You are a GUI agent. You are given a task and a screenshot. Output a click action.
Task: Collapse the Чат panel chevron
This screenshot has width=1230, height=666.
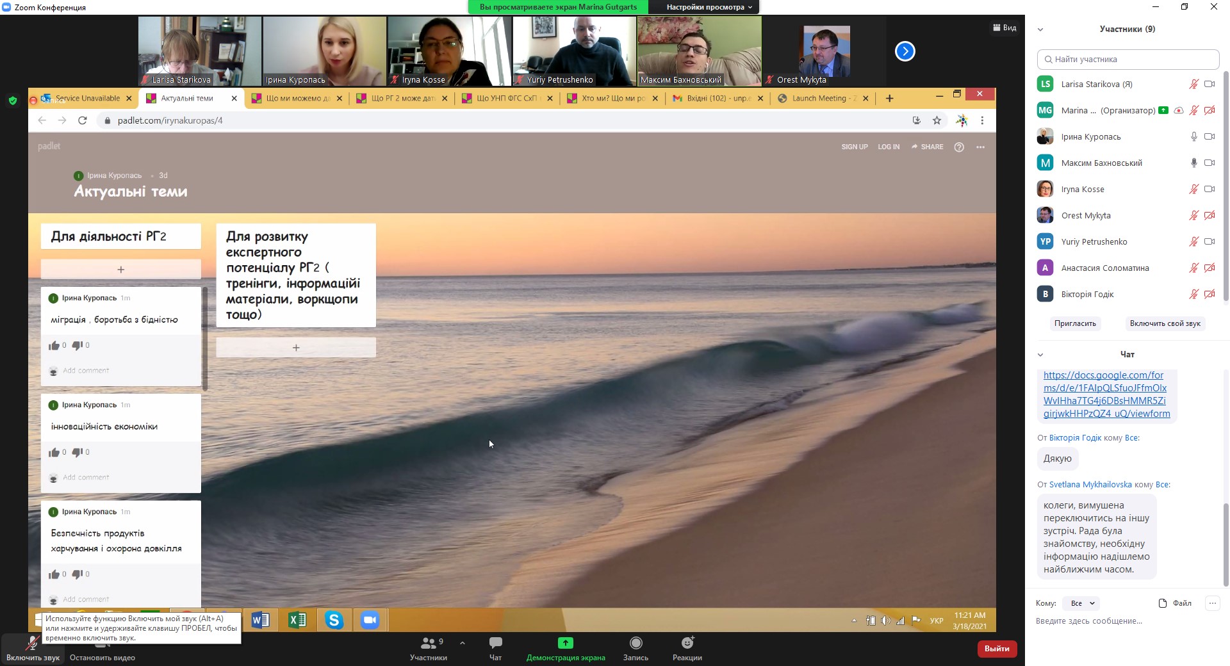[x=1040, y=355]
